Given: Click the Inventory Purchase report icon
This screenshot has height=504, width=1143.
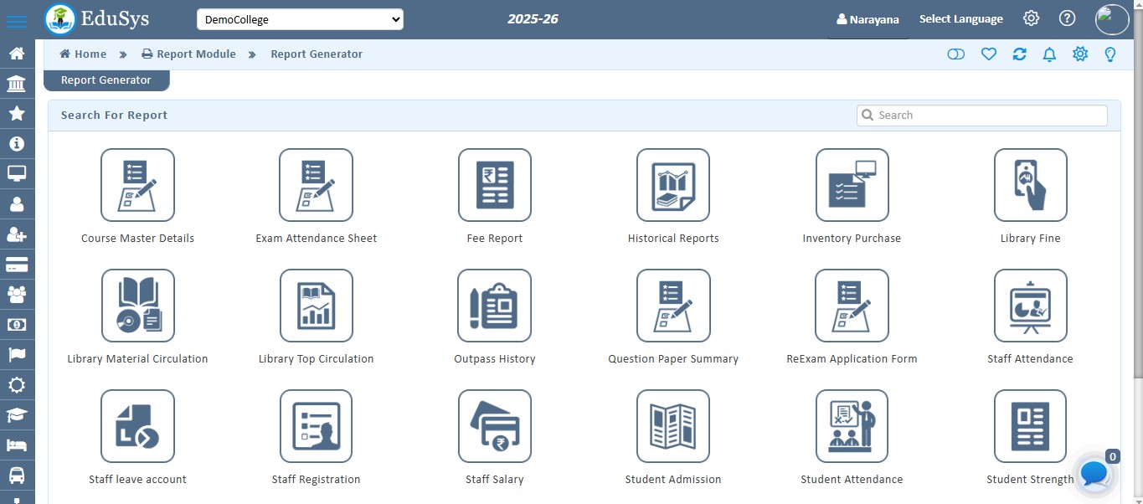Looking at the screenshot, I should click(x=852, y=185).
